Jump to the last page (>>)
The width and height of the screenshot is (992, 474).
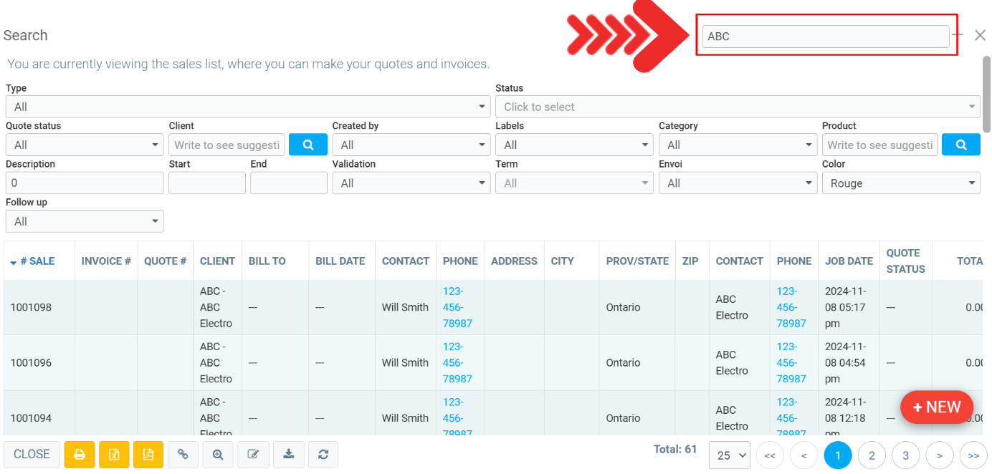coord(973,455)
